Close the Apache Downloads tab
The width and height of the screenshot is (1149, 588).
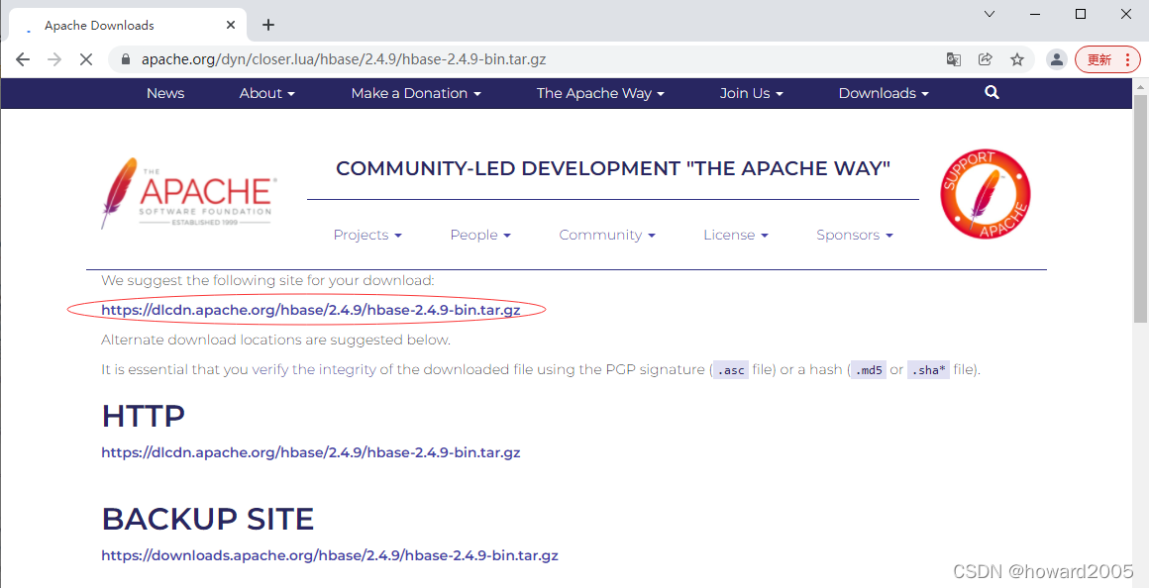(x=231, y=25)
